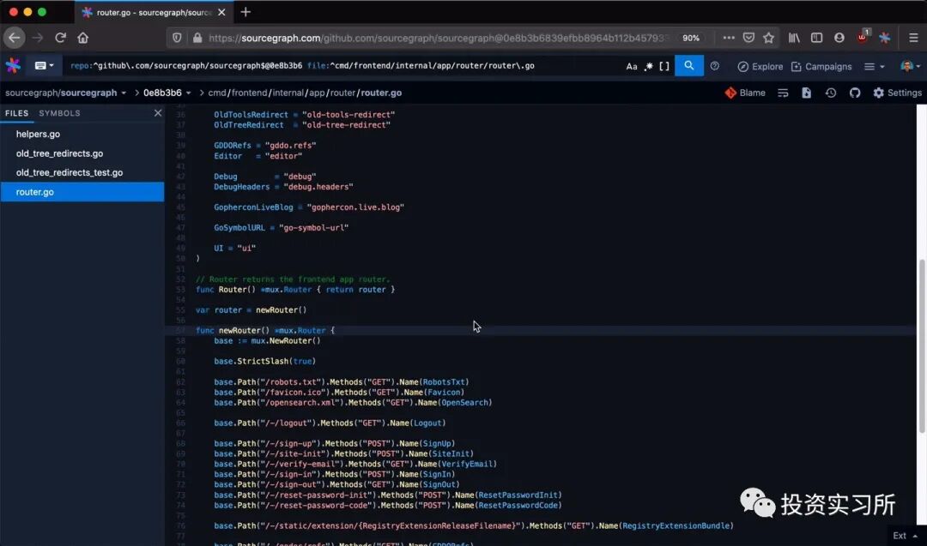Open the Firefox account icon
This screenshot has width=927, height=546.
[x=839, y=38]
